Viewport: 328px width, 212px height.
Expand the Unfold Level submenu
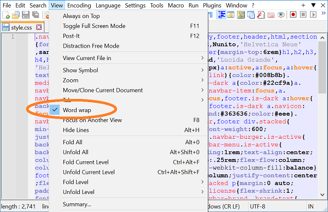[x=128, y=192]
